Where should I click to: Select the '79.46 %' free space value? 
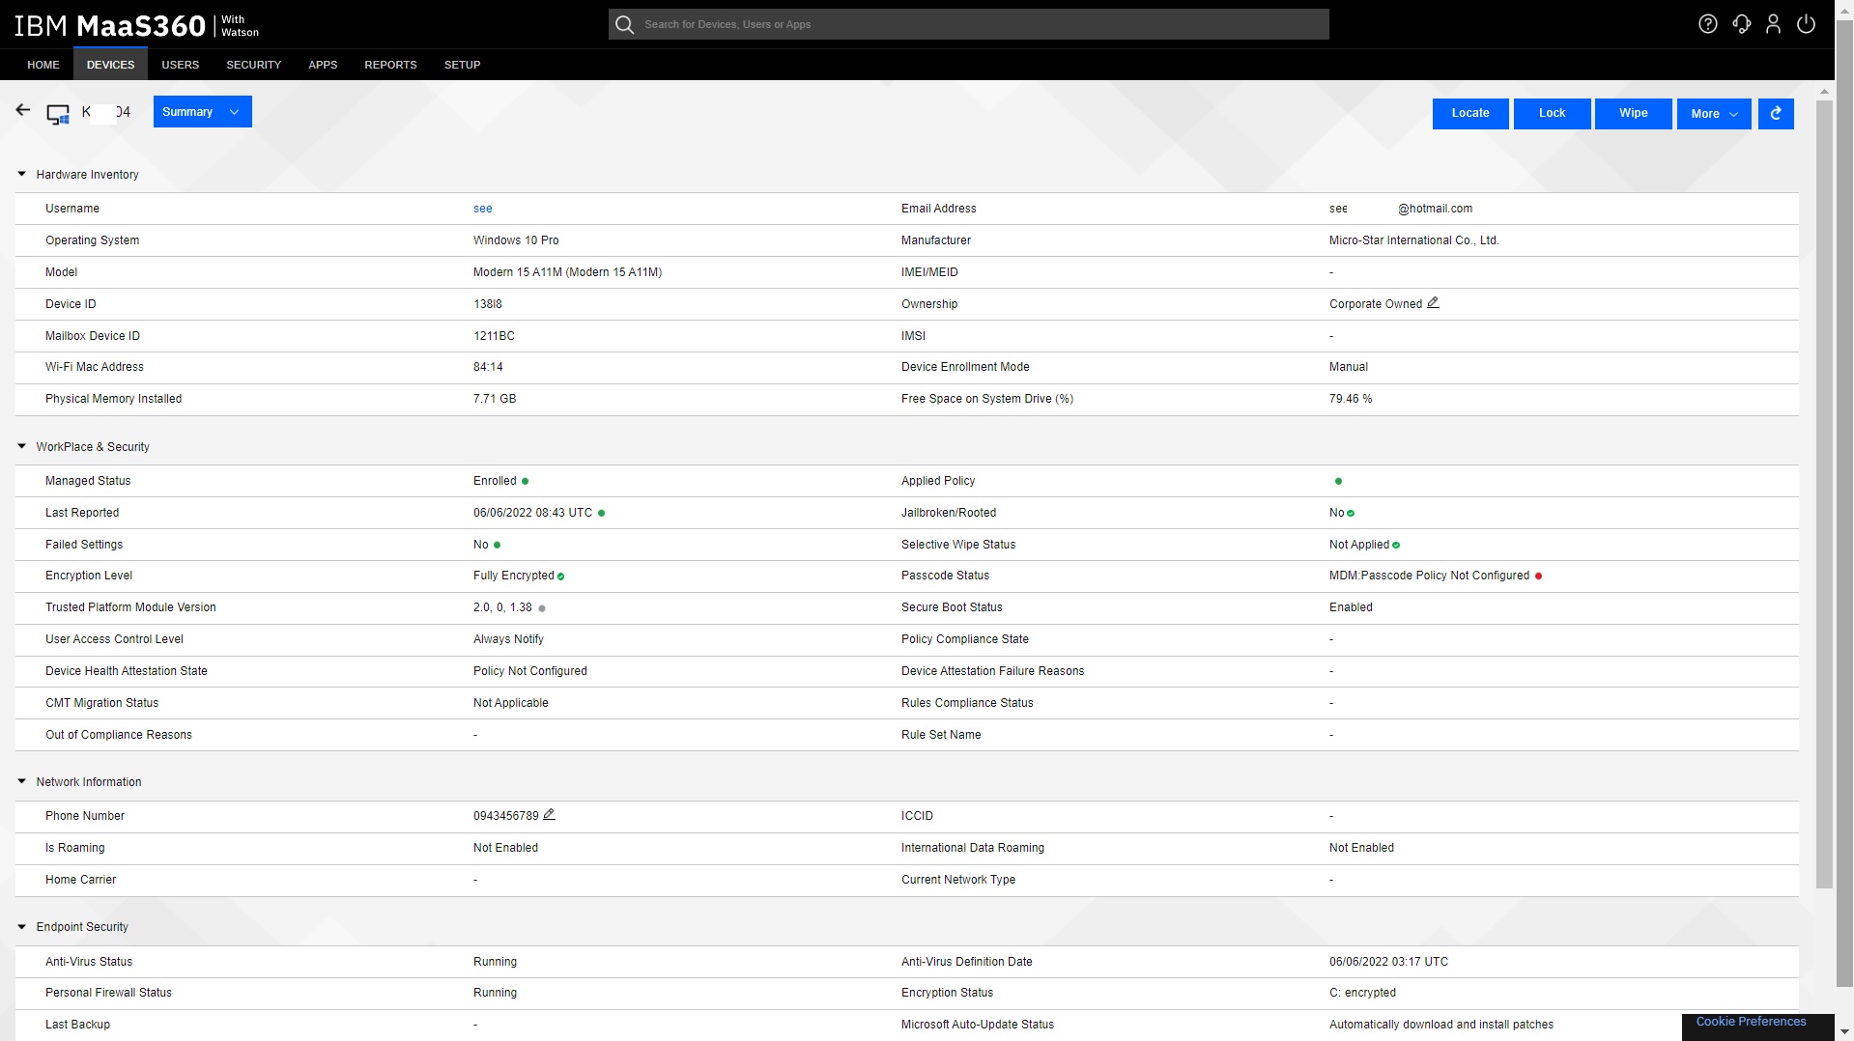(x=1350, y=399)
